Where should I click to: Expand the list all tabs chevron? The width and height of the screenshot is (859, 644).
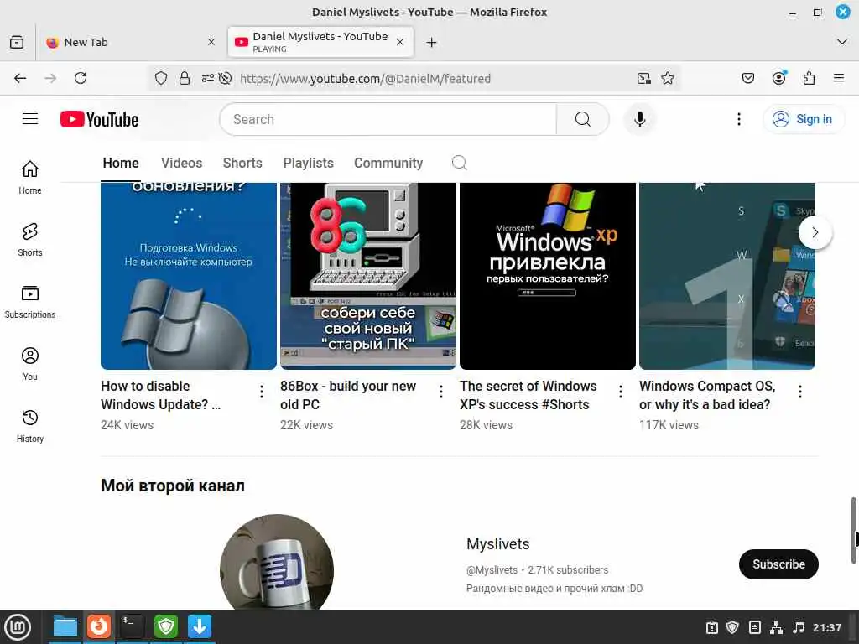[842, 42]
